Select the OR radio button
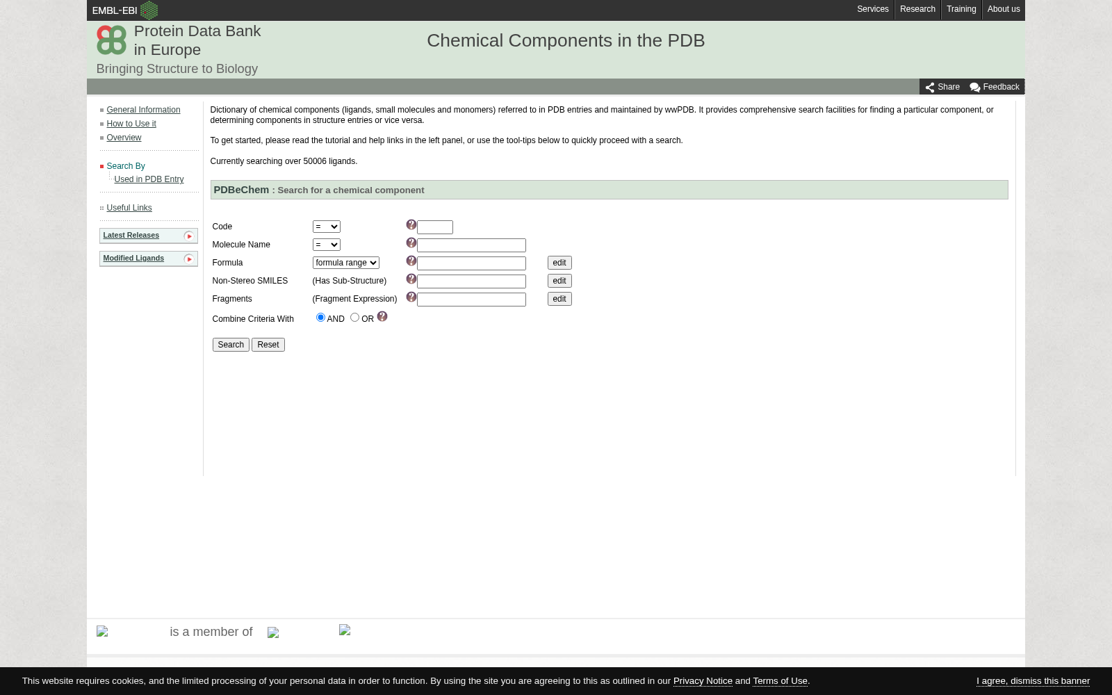1112x695 pixels. click(x=354, y=317)
